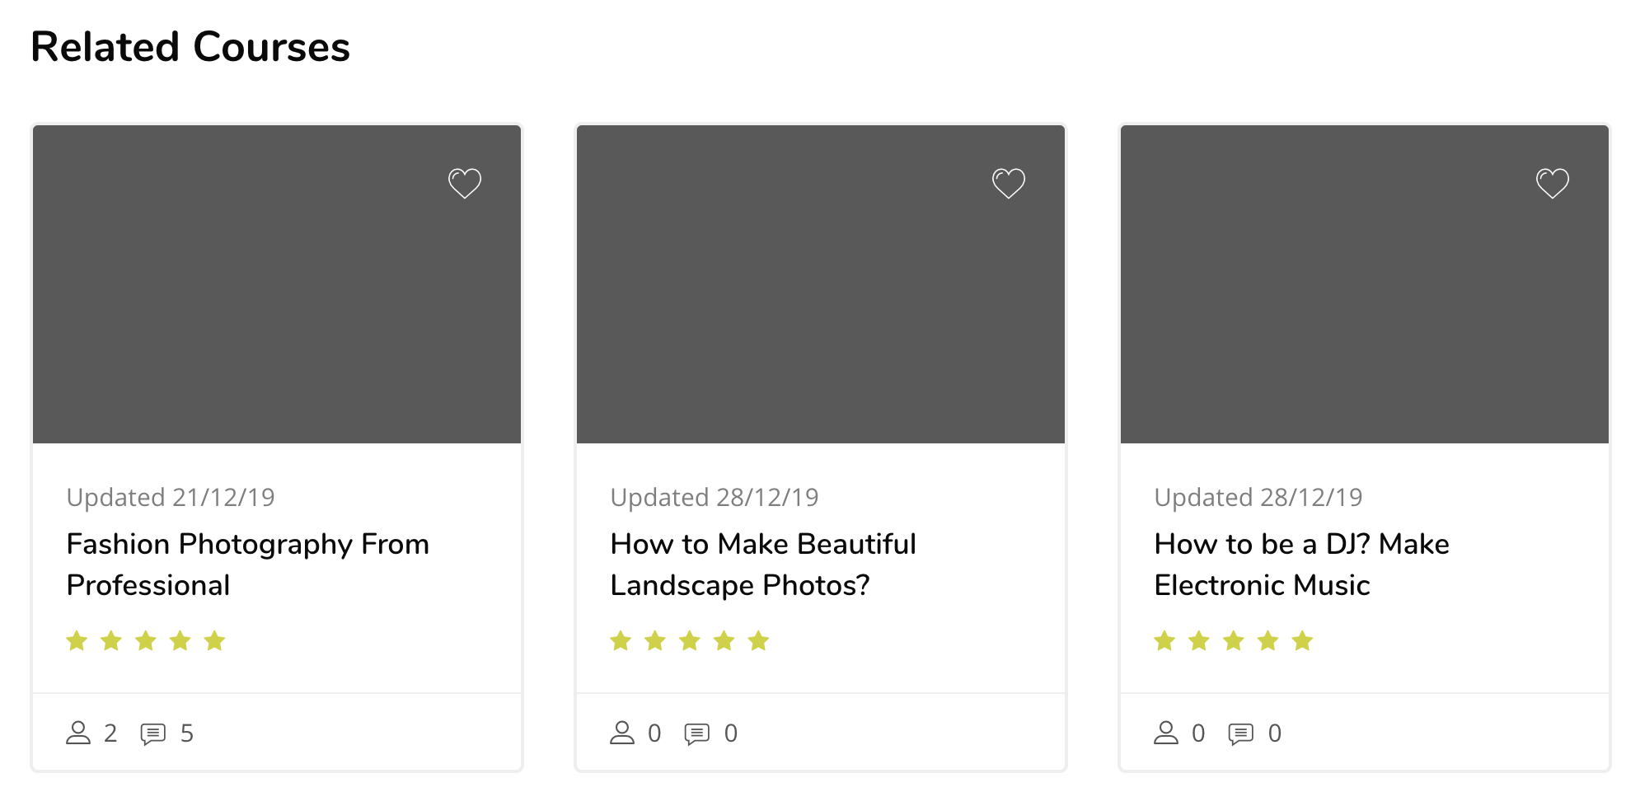
Task: Open How to be a DJ course title
Action: pos(1302,565)
